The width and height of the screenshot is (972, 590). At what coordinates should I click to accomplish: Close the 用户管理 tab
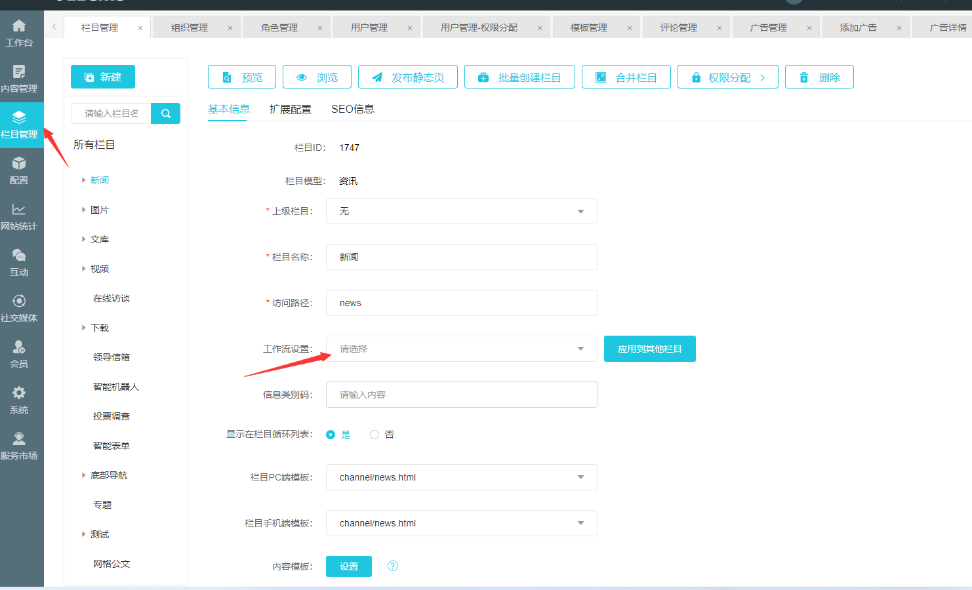tap(410, 28)
